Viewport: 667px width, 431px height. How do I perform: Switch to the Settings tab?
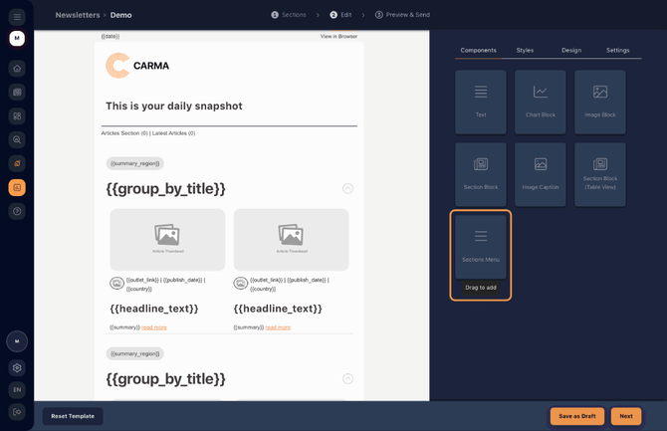617,50
